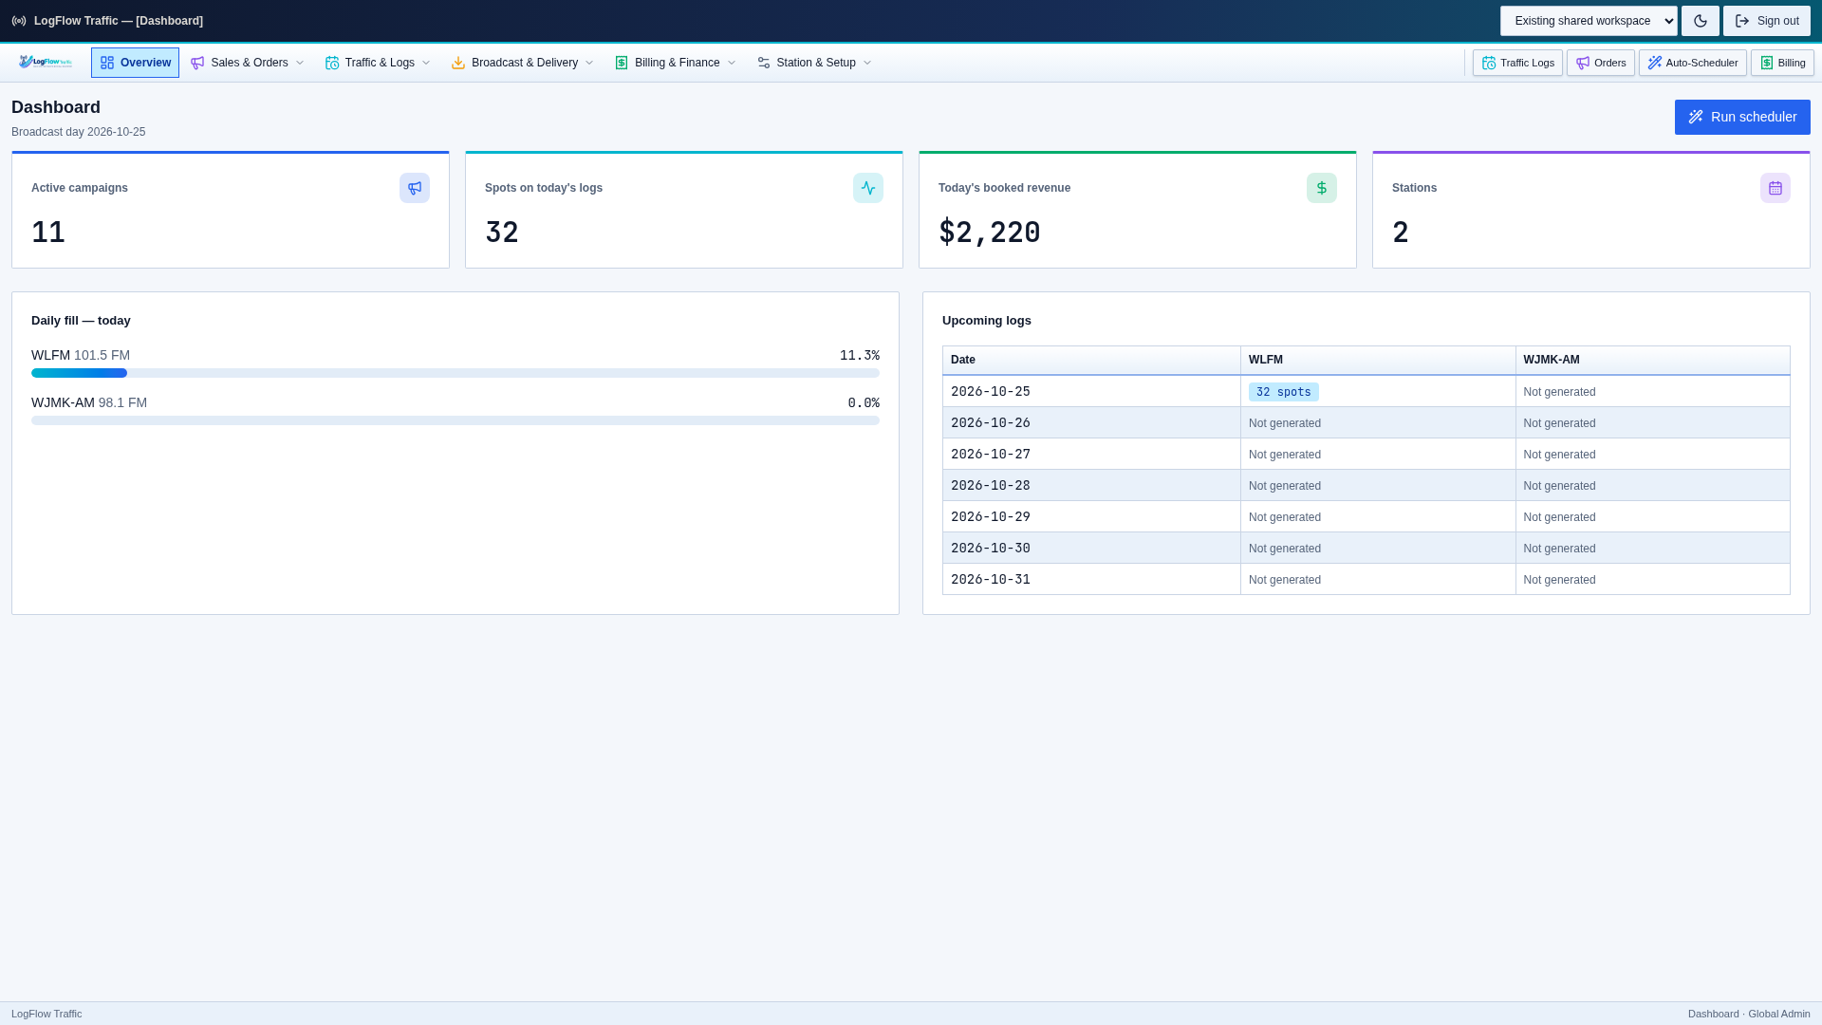Click the booked revenue dollar icon
Image resolution: width=1822 pixels, height=1025 pixels.
1322,188
